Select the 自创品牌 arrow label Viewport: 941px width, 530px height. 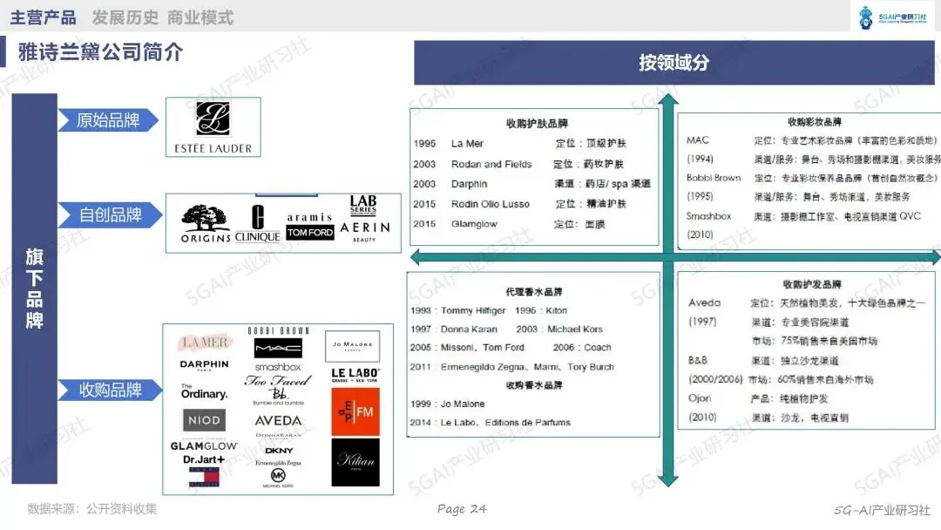[x=110, y=215]
